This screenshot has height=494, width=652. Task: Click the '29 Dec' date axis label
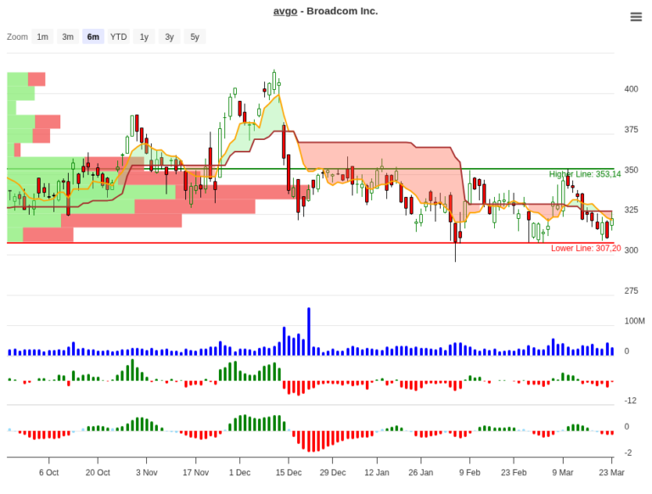click(332, 473)
